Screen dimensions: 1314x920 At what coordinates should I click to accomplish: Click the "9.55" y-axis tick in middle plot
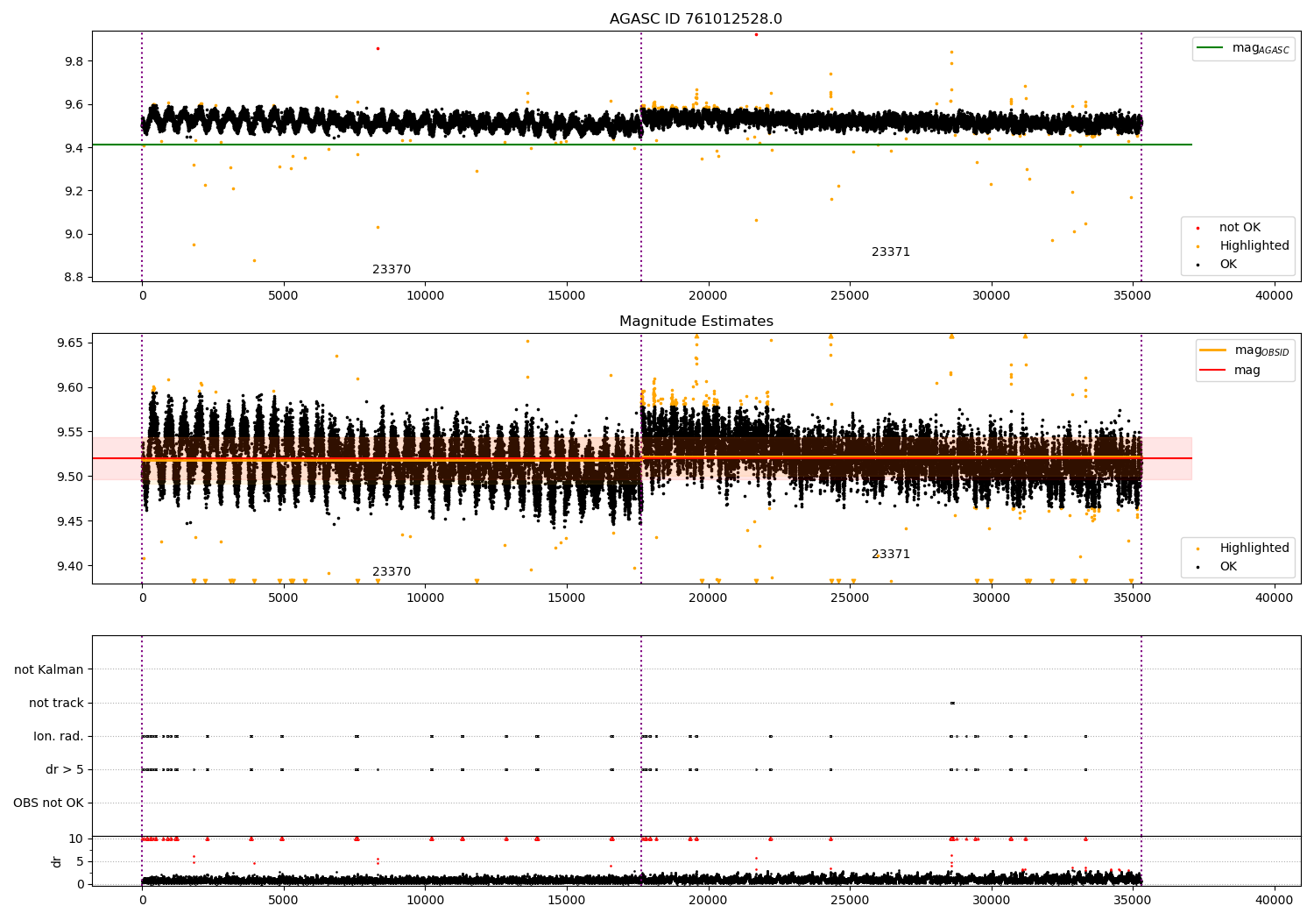point(70,432)
